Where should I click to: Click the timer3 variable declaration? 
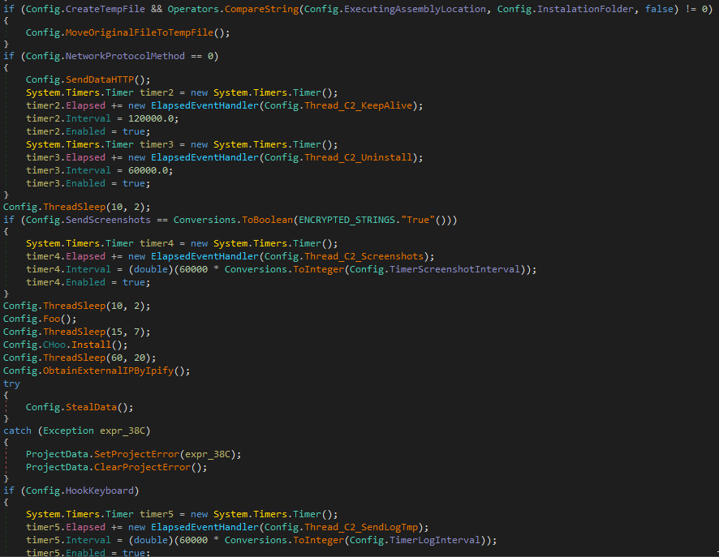point(157,145)
